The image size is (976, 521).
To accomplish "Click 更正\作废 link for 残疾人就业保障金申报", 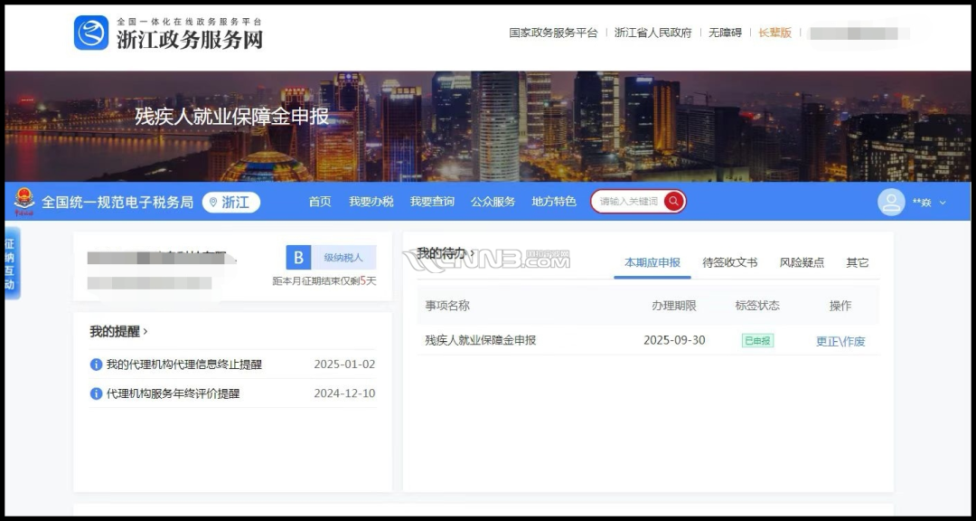I will 840,341.
